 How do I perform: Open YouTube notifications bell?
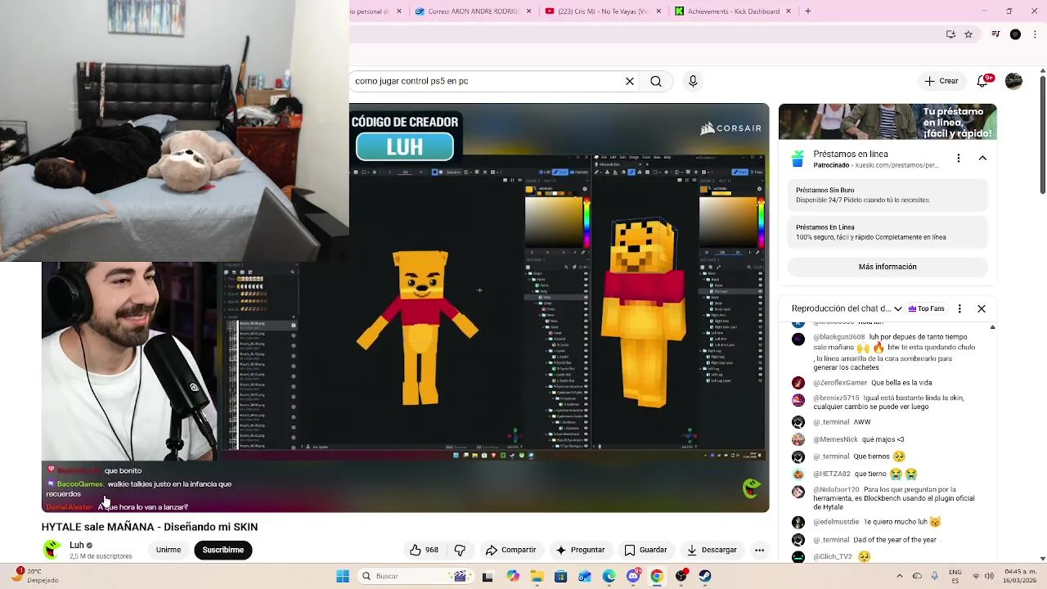984,81
